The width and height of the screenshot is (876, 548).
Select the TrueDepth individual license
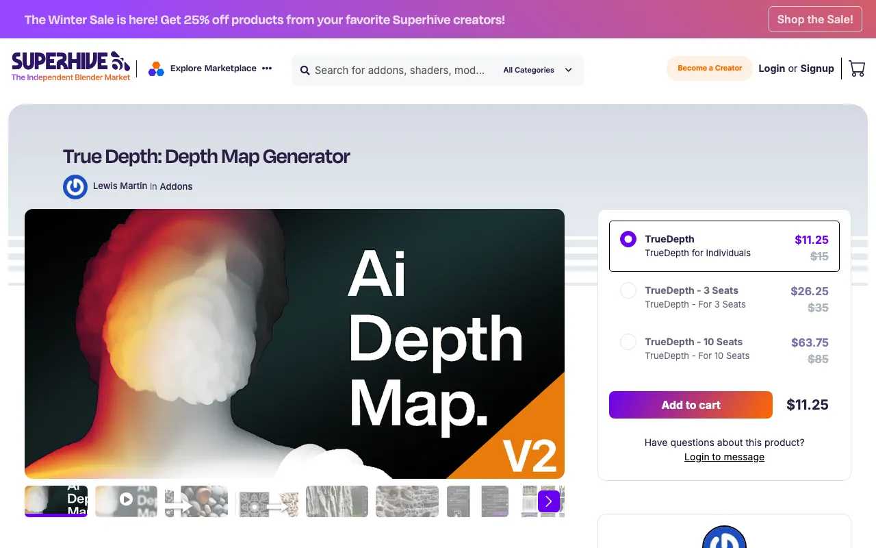pos(628,239)
